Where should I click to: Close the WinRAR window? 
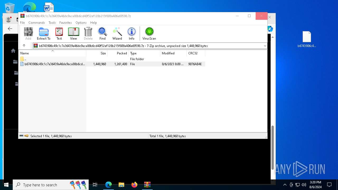point(261,16)
